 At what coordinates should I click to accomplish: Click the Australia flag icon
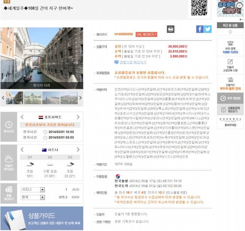[44, 150]
